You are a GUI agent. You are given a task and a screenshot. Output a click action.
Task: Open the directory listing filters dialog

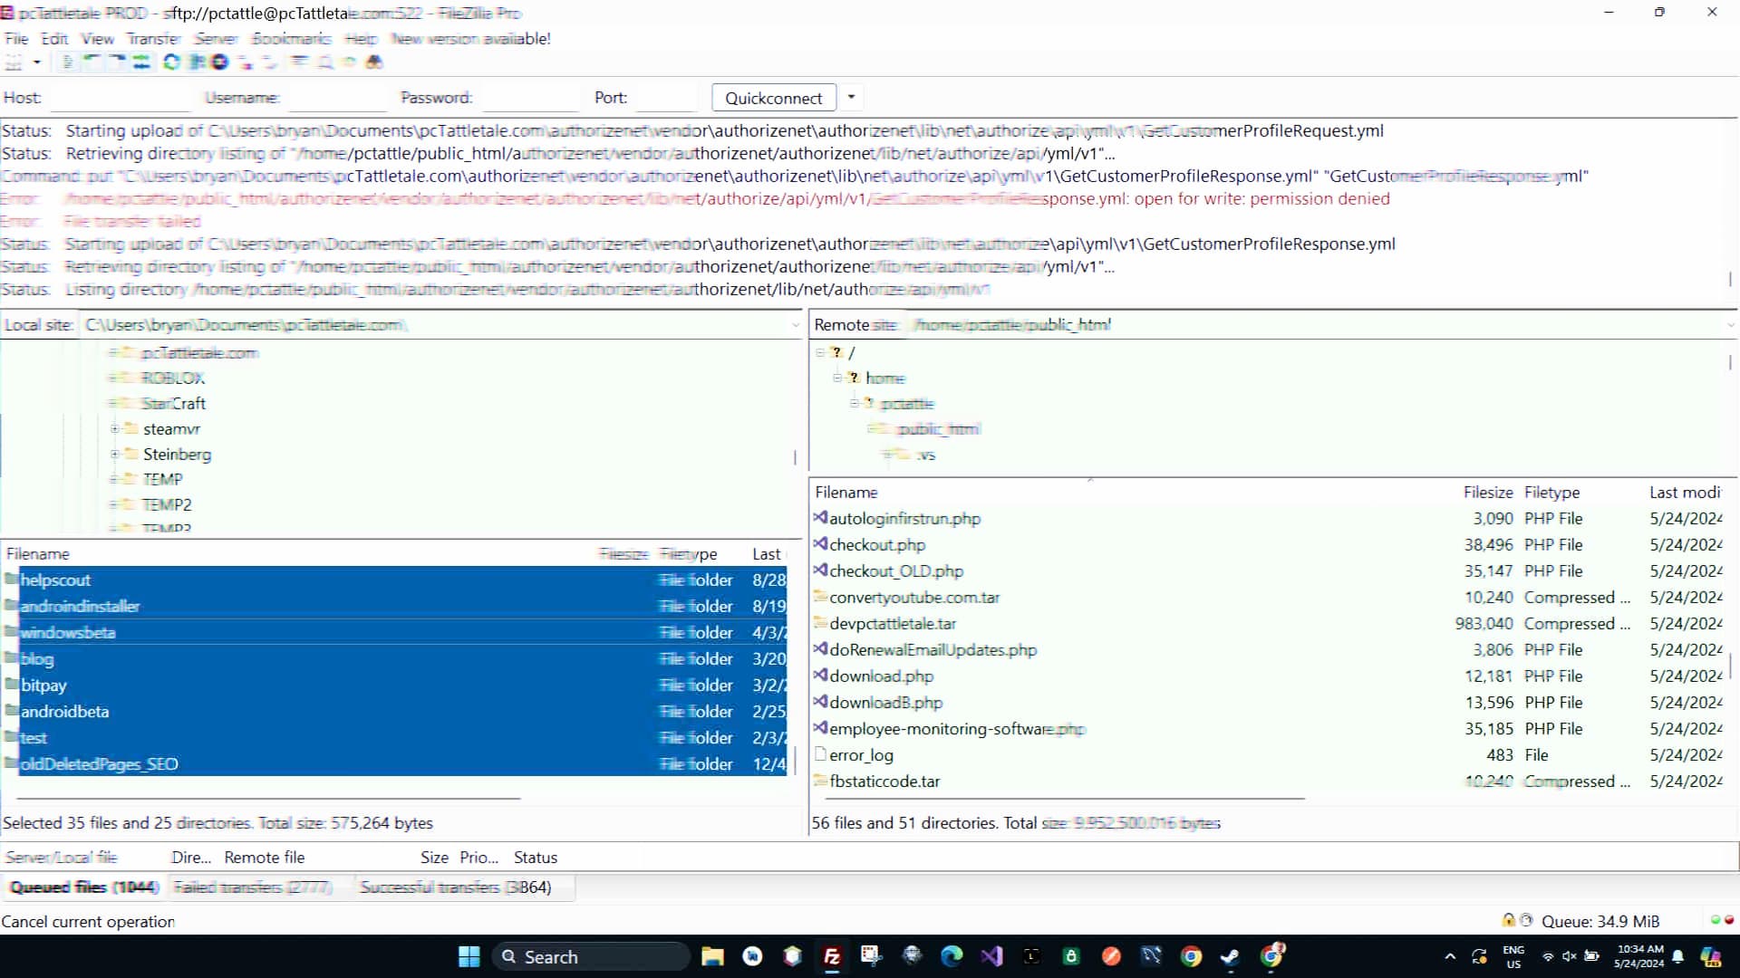(x=299, y=62)
